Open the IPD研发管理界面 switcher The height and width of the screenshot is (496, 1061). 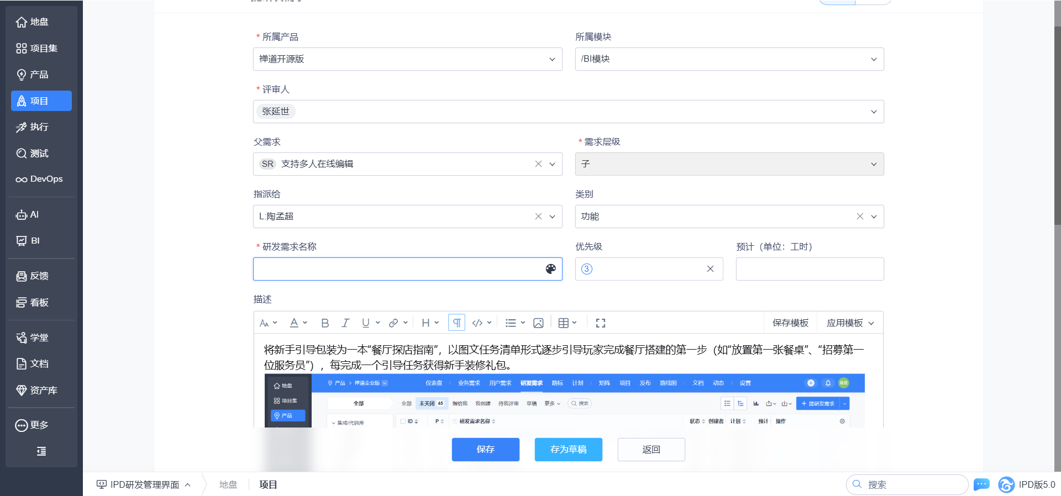click(144, 484)
